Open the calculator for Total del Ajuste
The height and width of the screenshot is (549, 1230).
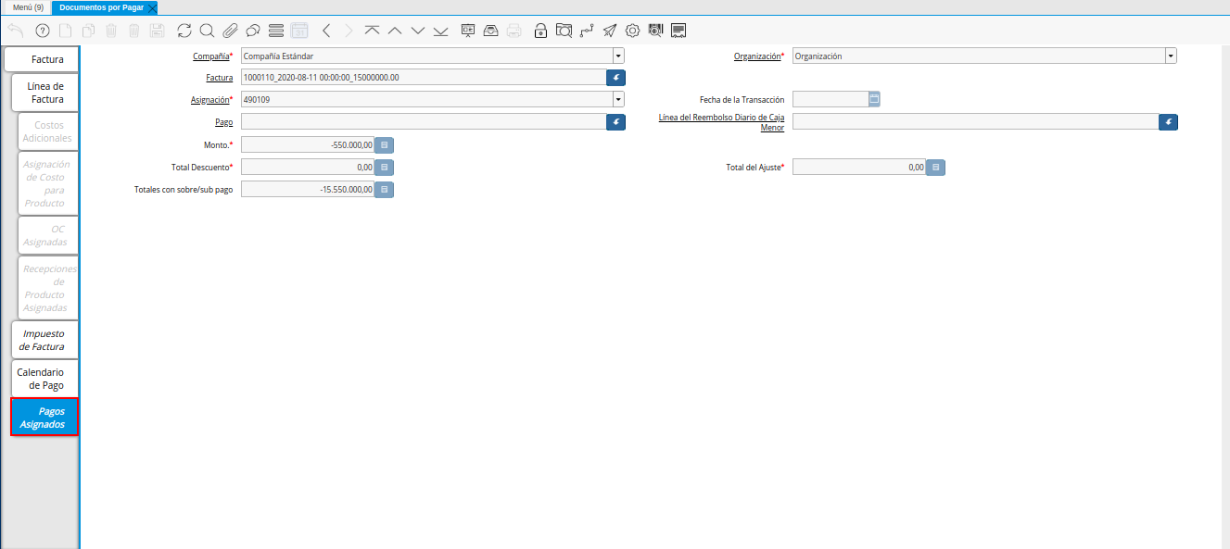point(936,168)
